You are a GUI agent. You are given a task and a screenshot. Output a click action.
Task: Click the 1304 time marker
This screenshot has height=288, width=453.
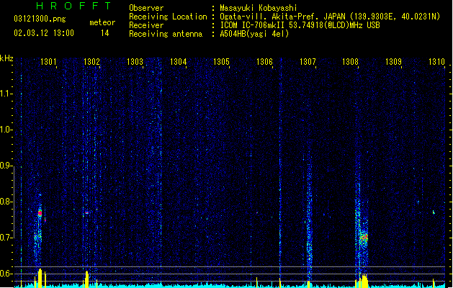(x=179, y=62)
